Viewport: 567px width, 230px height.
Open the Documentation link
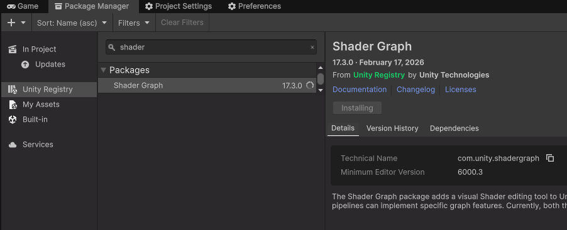pos(360,90)
